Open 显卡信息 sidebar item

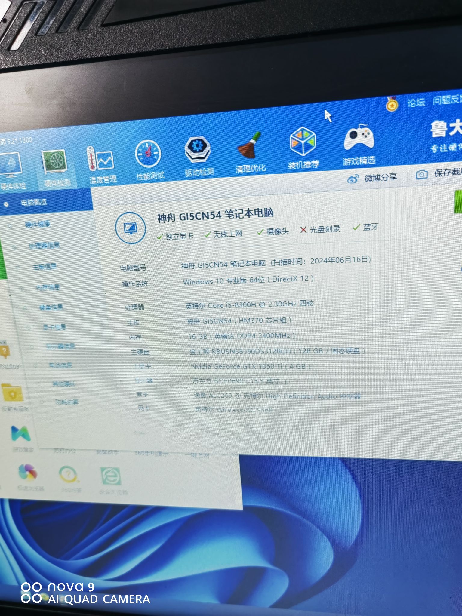pyautogui.click(x=54, y=327)
